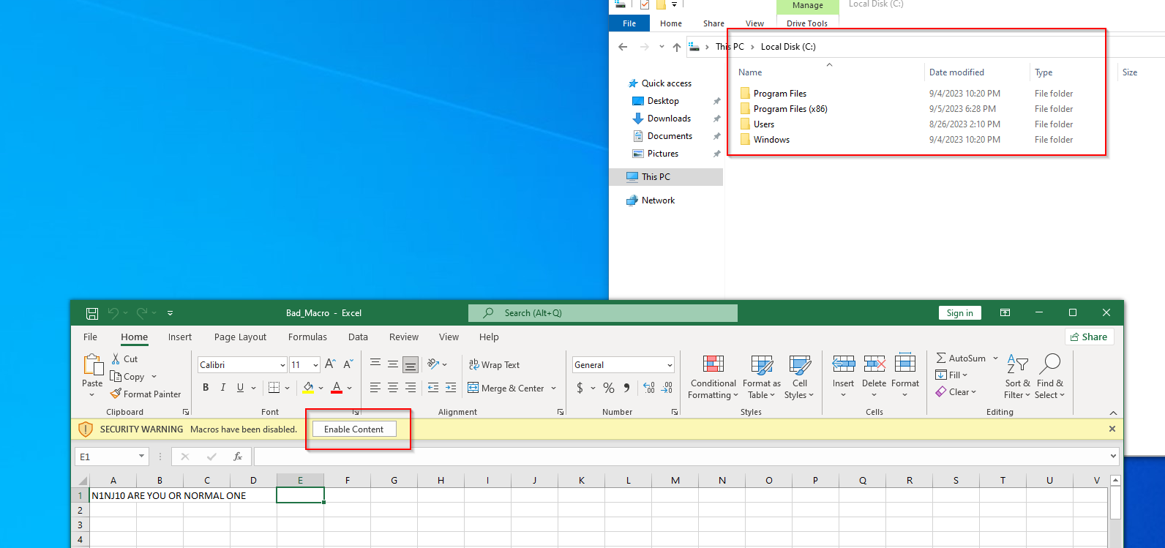Click the Save icon in Excel title bar
The width and height of the screenshot is (1165, 548).
point(92,313)
